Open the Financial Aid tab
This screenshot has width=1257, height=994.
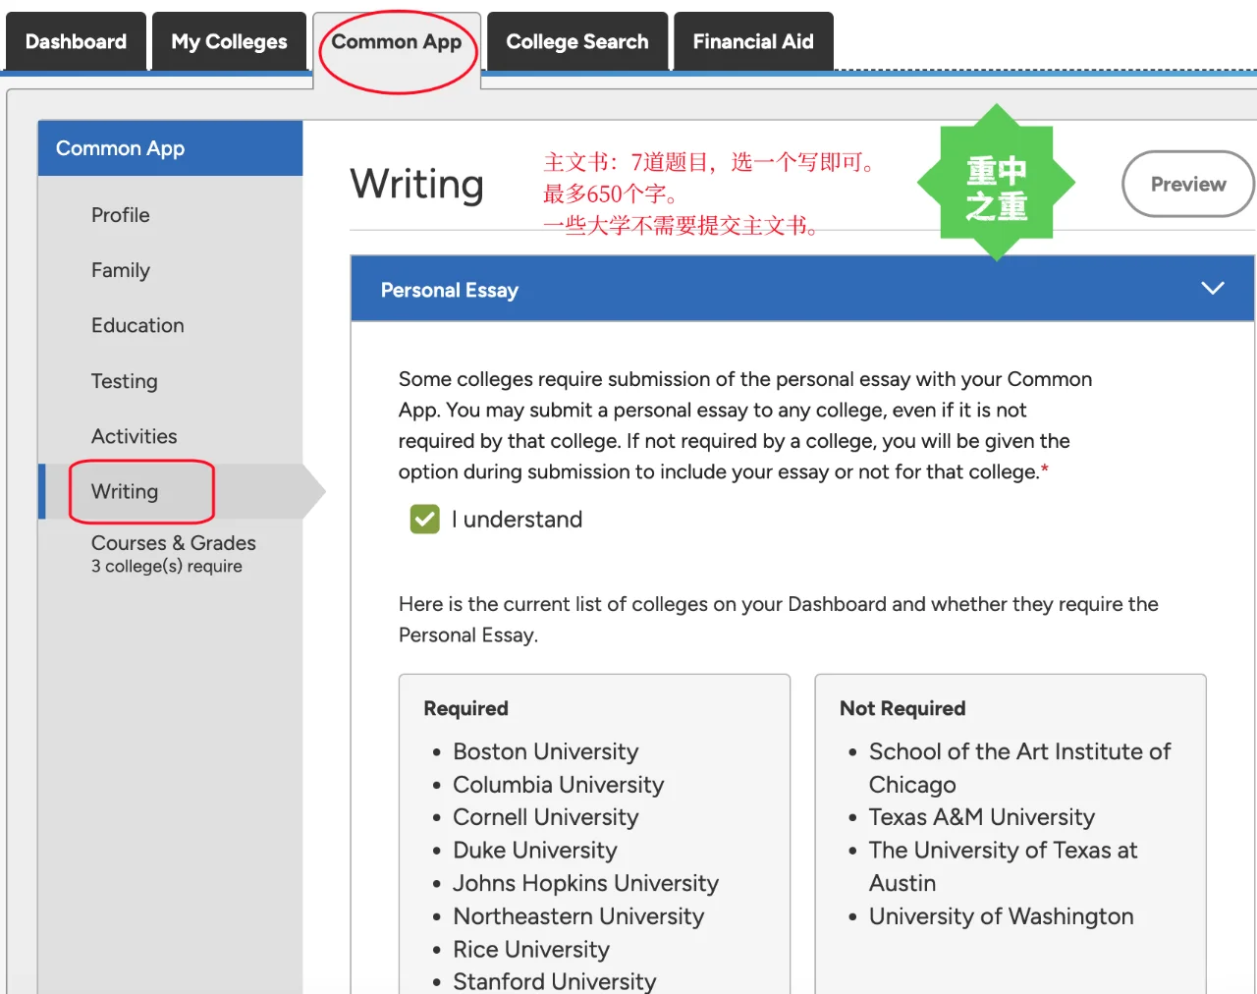753,41
